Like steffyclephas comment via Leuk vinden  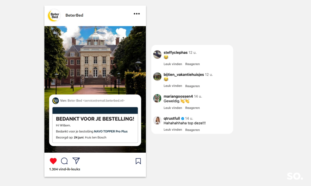(x=173, y=64)
